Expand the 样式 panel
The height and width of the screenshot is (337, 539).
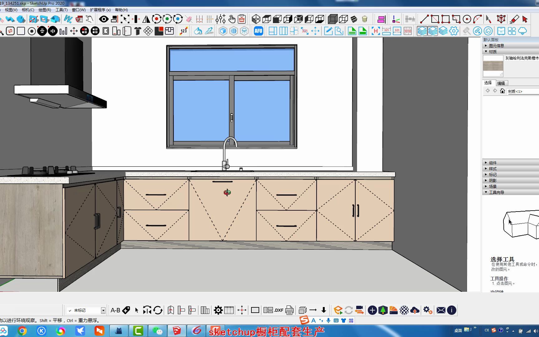tap(510, 168)
